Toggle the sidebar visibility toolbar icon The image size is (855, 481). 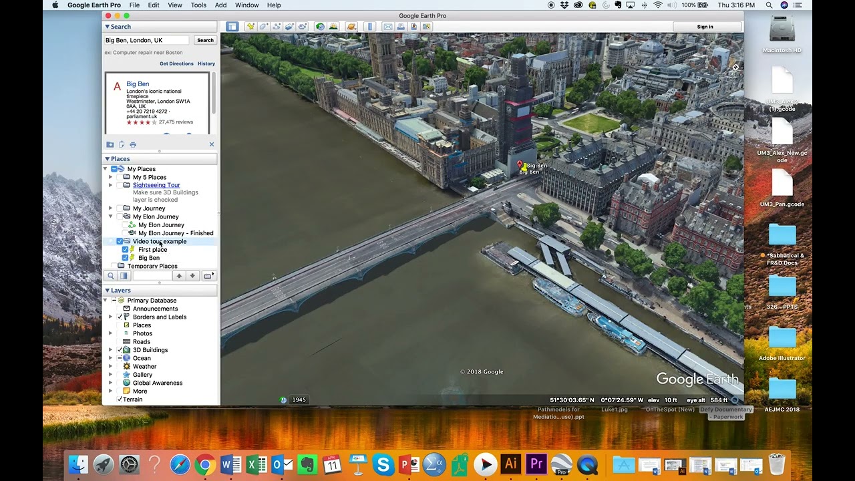(x=232, y=27)
